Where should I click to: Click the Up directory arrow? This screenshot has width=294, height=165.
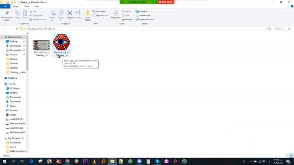click(x=17, y=28)
